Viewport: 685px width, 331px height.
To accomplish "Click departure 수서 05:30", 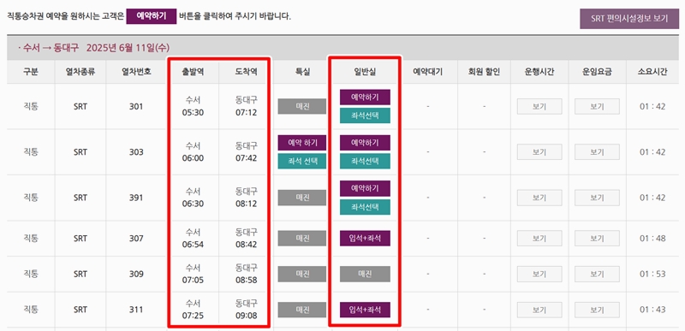I will pos(194,106).
